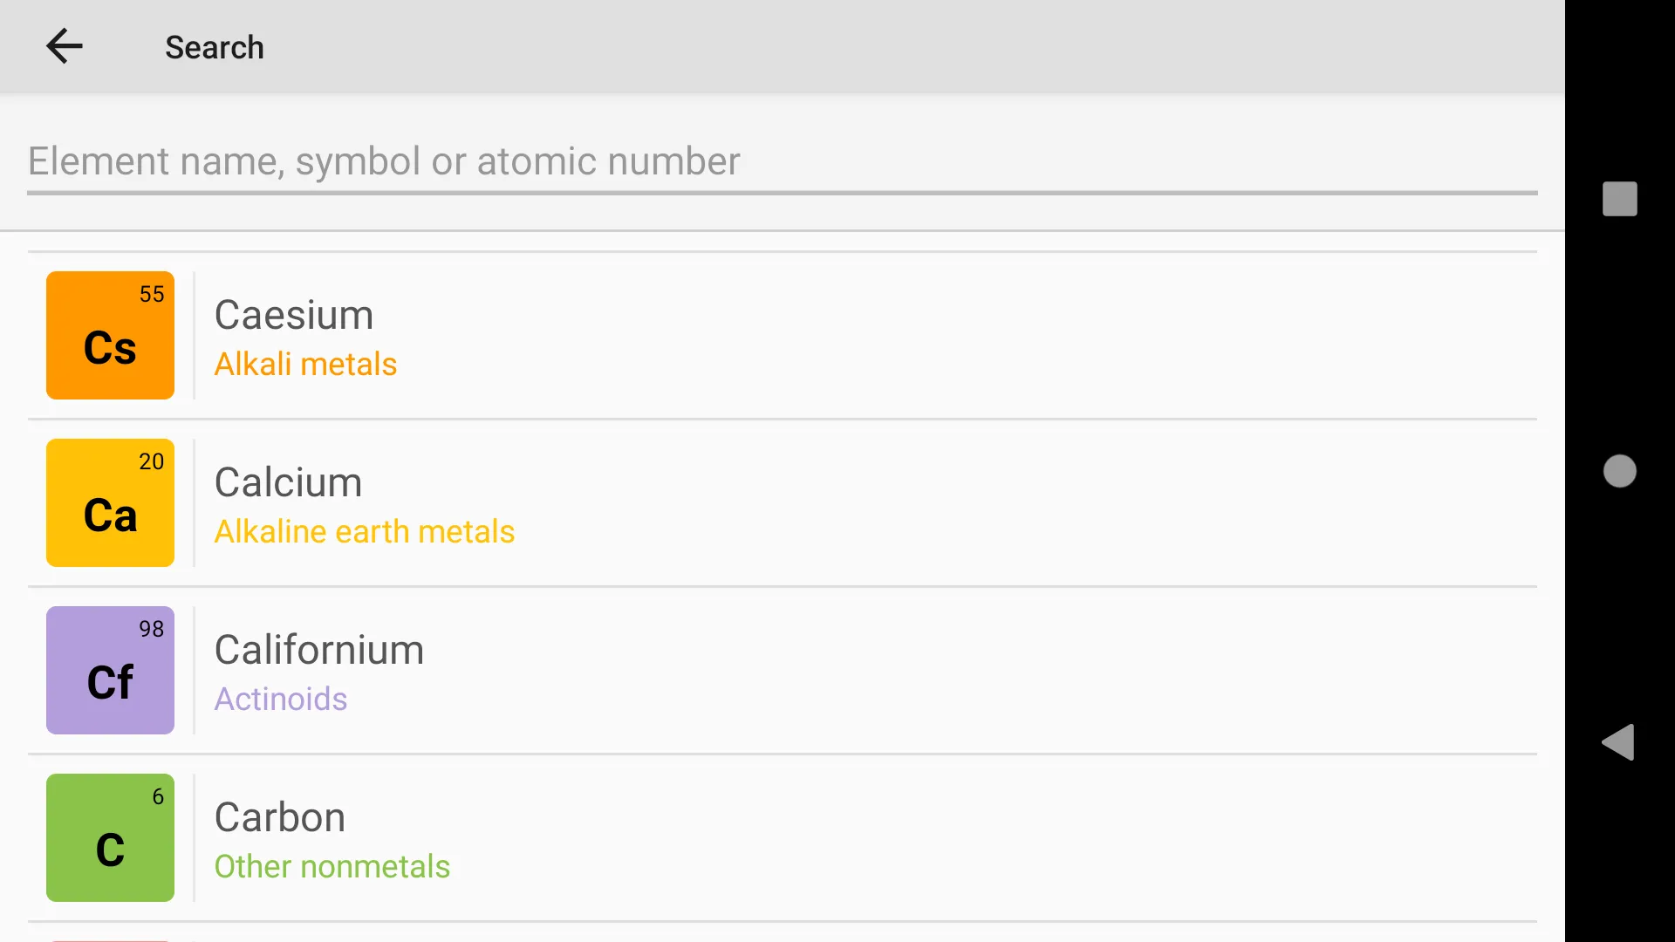The height and width of the screenshot is (942, 1675).
Task: Open the Caesium entry
Action: (x=294, y=313)
